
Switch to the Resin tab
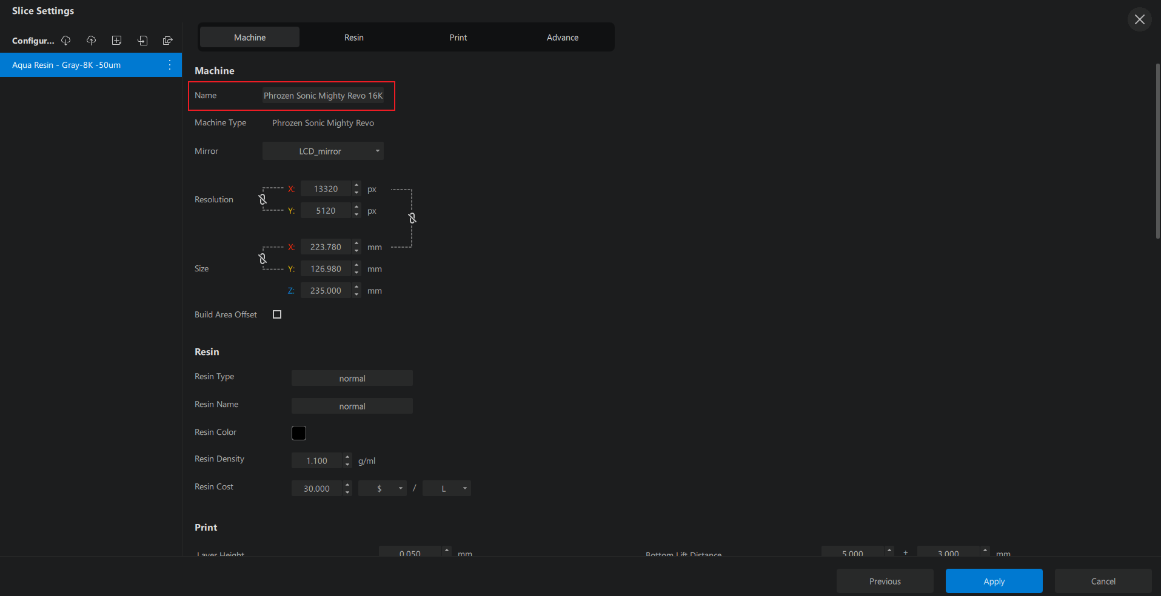pos(354,38)
